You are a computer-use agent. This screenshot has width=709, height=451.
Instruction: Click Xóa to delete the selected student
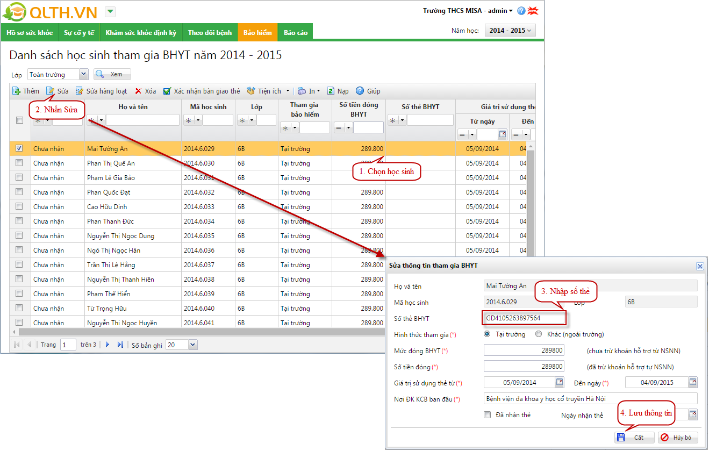click(145, 91)
